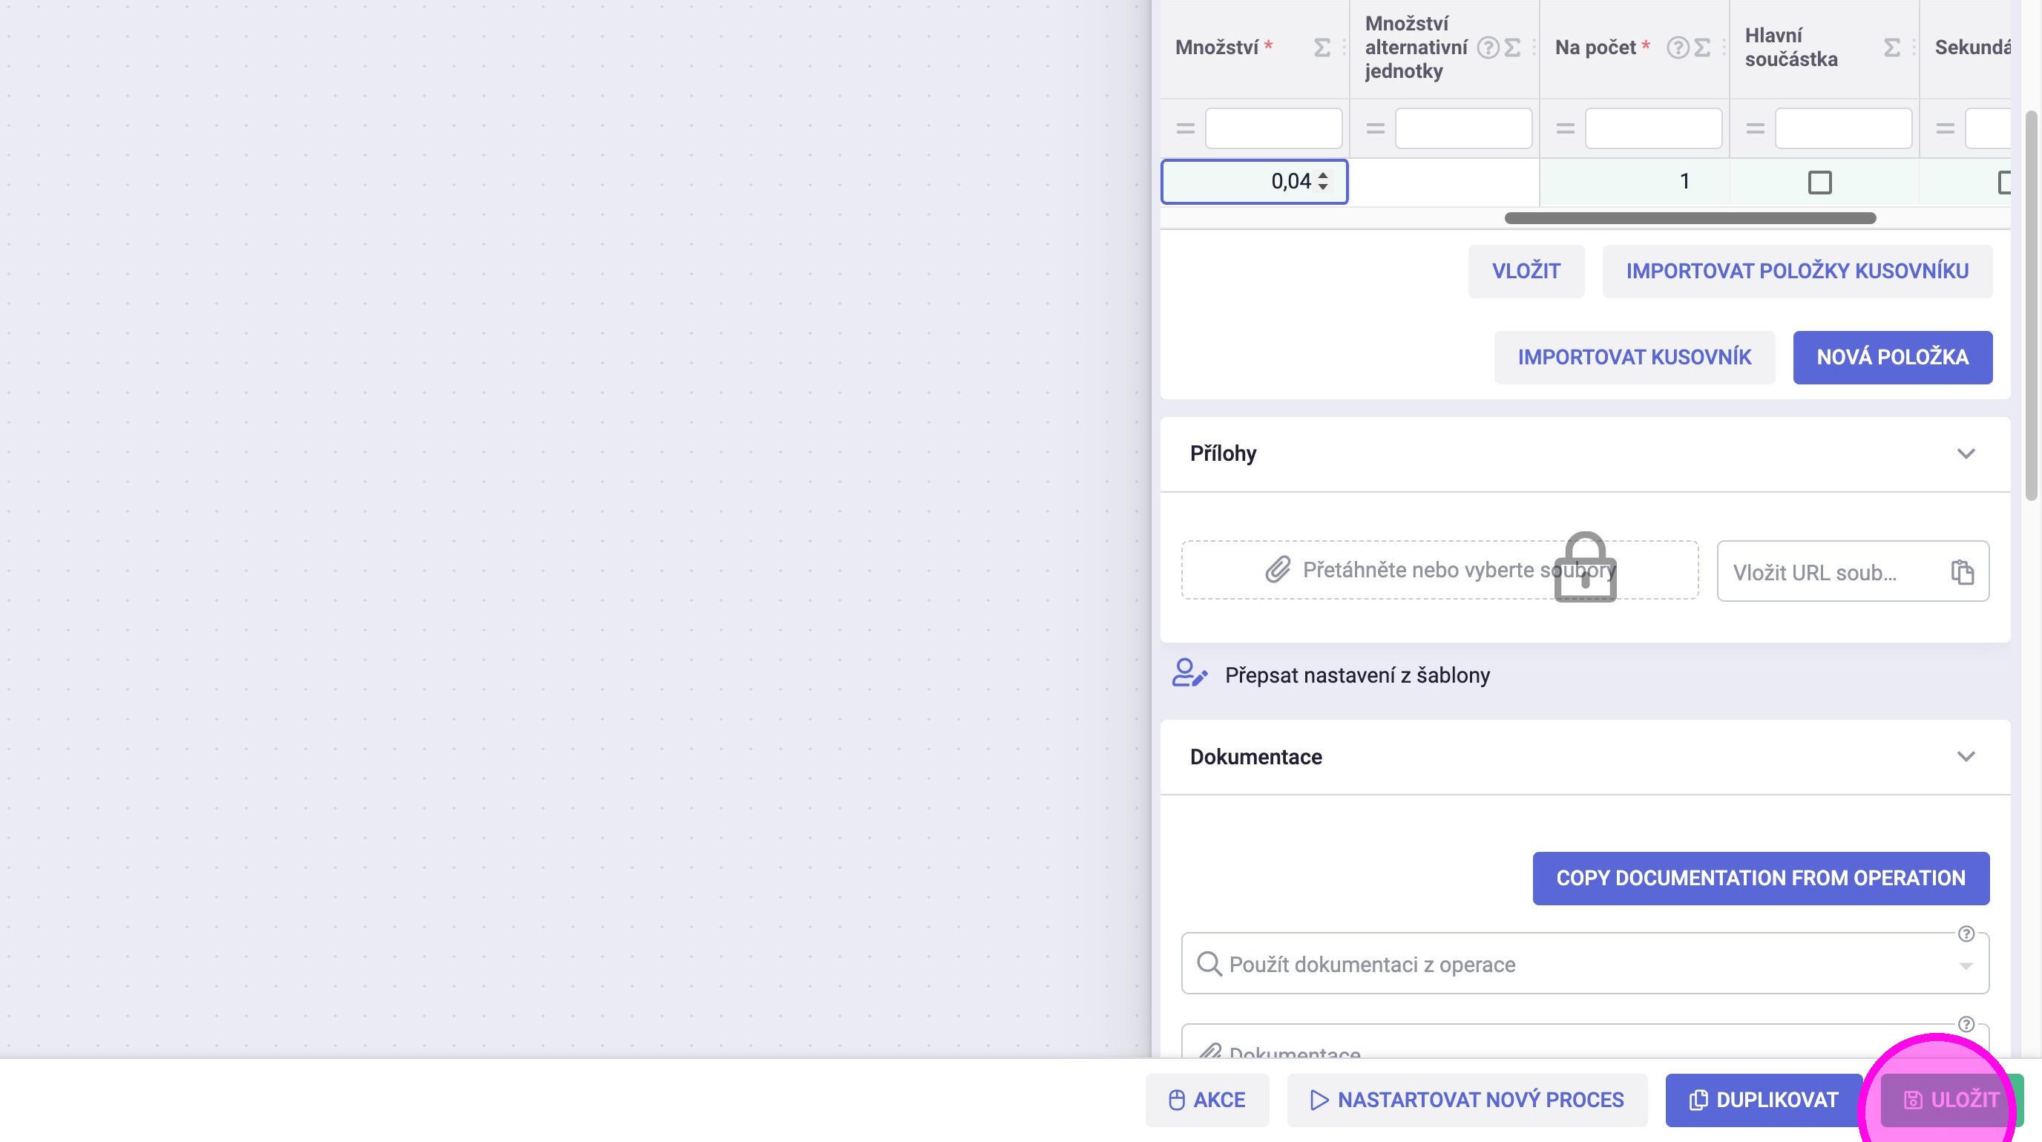Click help icon in Na počet column
Image resolution: width=2042 pixels, height=1142 pixels.
(1678, 47)
